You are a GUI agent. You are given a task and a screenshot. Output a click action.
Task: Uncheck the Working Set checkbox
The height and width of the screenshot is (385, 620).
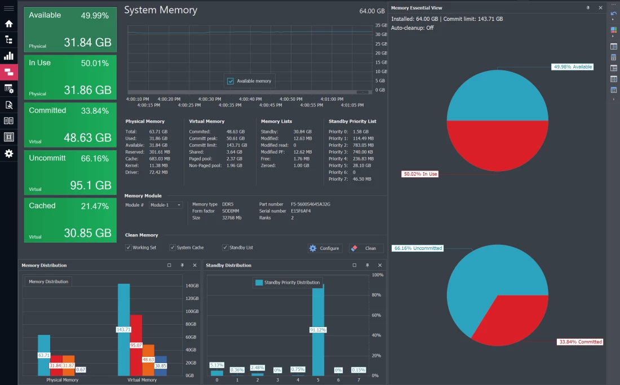click(129, 248)
